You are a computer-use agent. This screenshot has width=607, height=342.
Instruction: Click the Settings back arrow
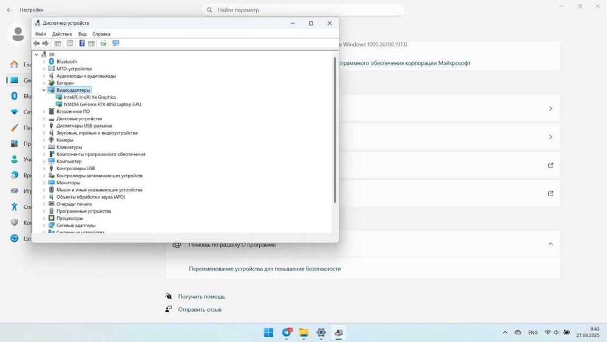point(9,10)
